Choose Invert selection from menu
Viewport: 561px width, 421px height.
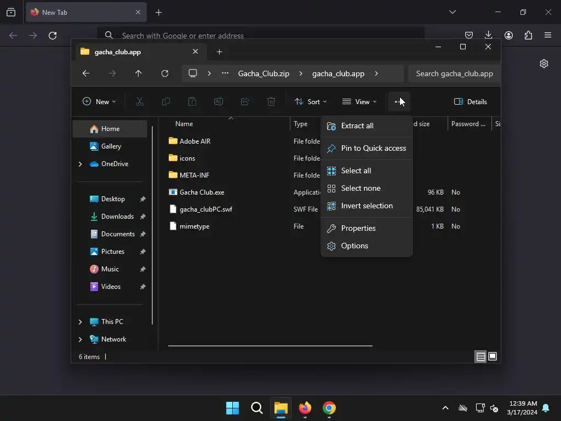tap(367, 206)
